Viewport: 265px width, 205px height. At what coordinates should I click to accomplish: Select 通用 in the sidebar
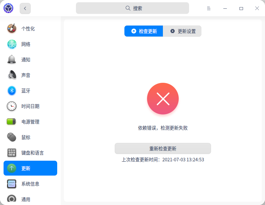click(30, 199)
